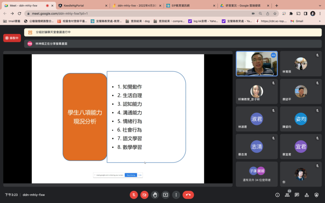The width and height of the screenshot is (325, 203).
Task: Click the 錄製中 recording indicator
Action: click(x=12, y=38)
